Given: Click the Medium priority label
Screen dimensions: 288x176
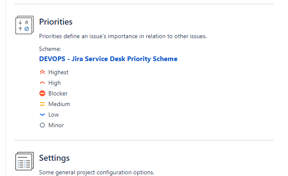Looking at the screenshot, I should [59, 104].
